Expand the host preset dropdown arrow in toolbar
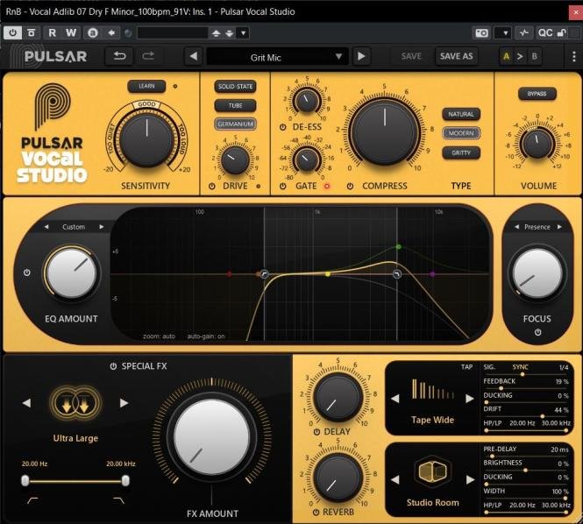This screenshot has width=583, height=524. pyautogui.click(x=243, y=33)
